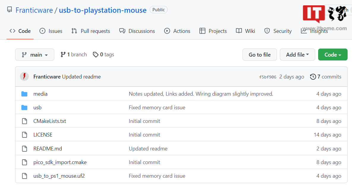Open the usb-to-playstation-mouse repository link

point(103,10)
